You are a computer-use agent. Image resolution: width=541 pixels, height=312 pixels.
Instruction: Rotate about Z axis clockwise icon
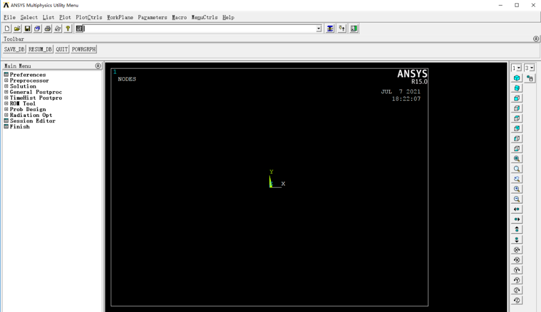517,290
